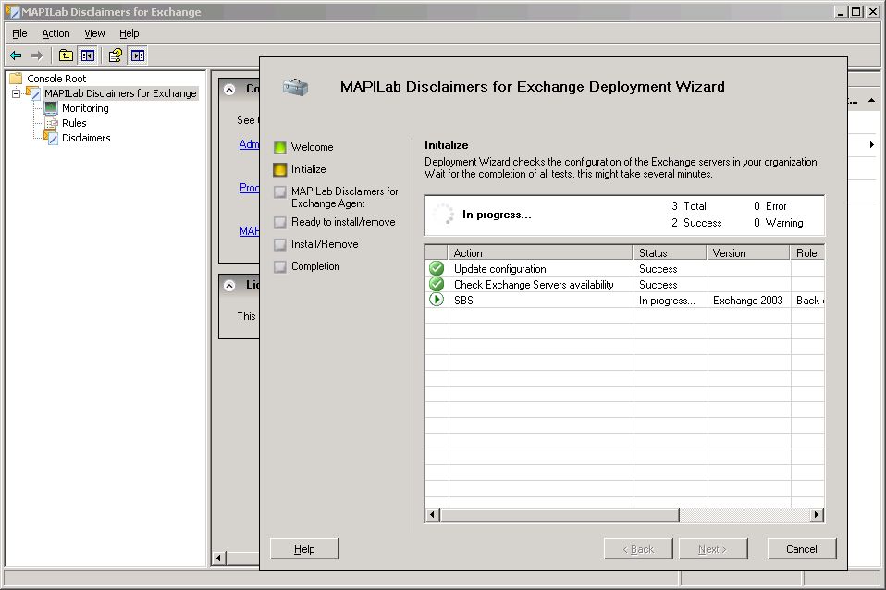Click the toolbox icon in wizard header
The height and width of the screenshot is (590, 886).
click(x=295, y=87)
